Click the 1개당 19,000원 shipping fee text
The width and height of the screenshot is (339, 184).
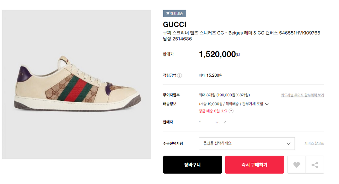(210, 104)
